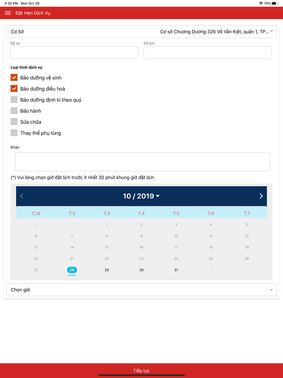Select today's date 28 in calendar
The image size is (283, 378).
click(x=72, y=270)
